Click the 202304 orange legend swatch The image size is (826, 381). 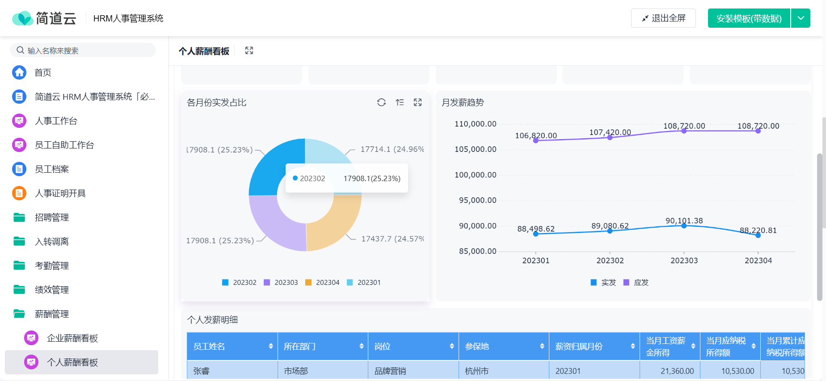[308, 283]
